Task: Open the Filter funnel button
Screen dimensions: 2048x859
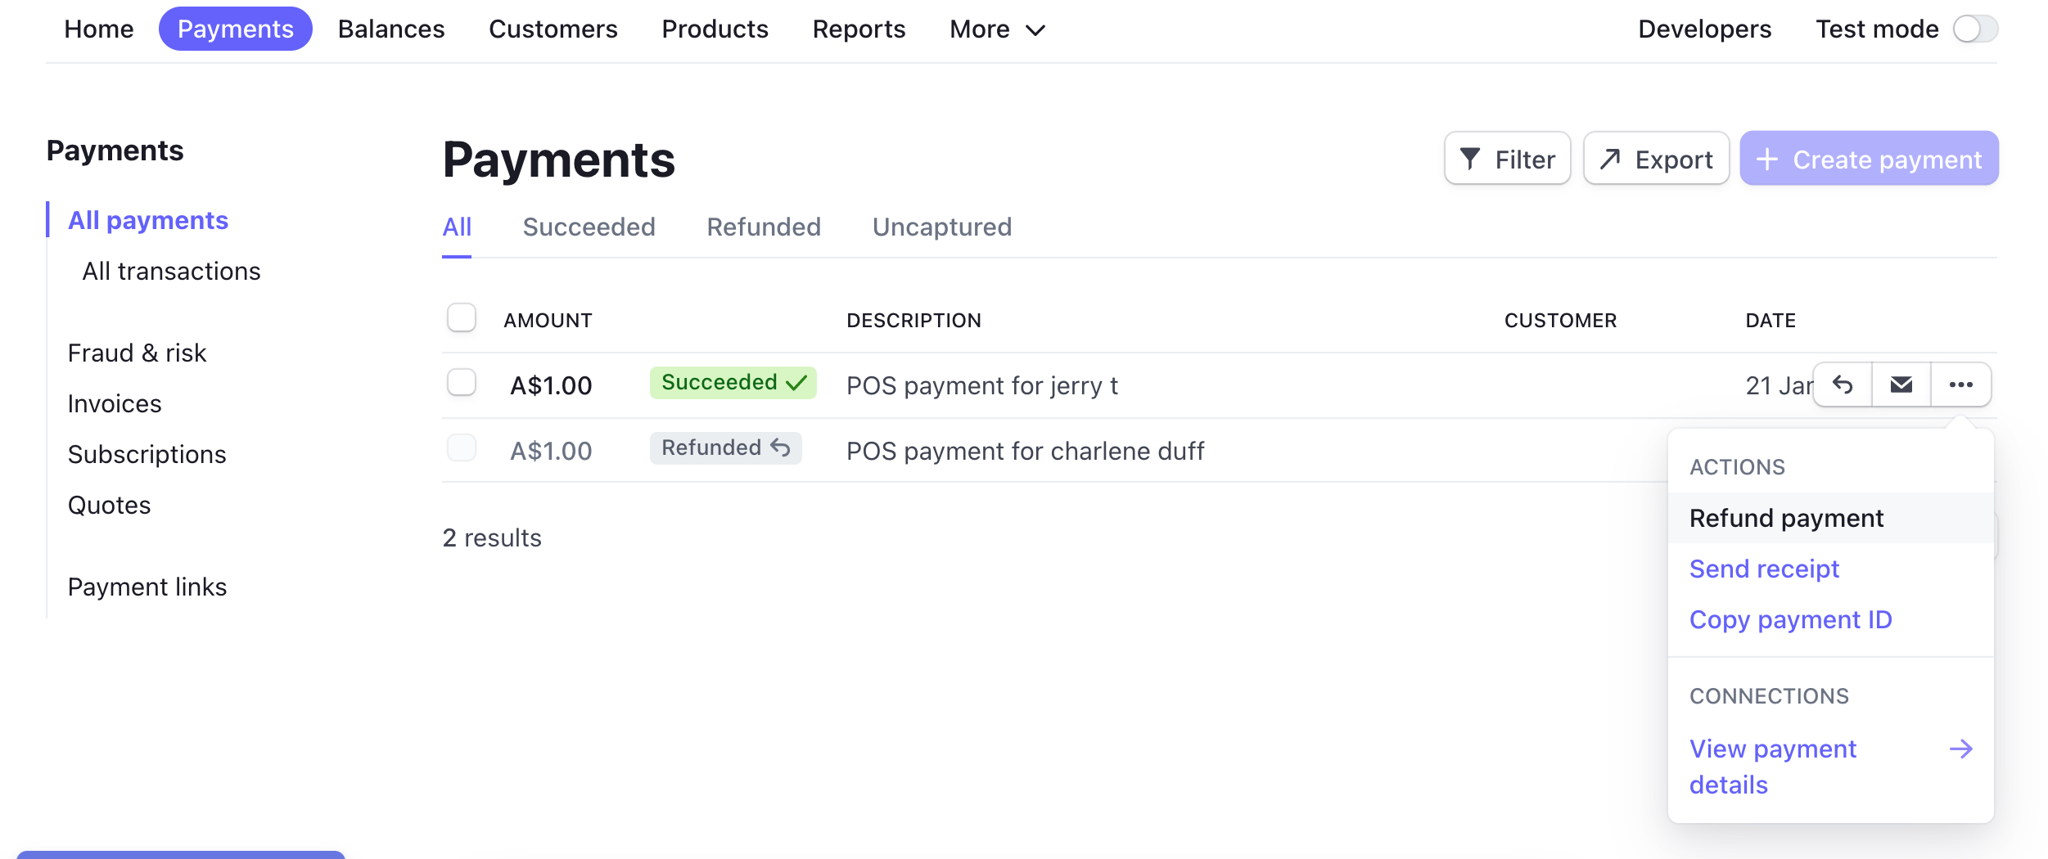Action: (x=1507, y=159)
